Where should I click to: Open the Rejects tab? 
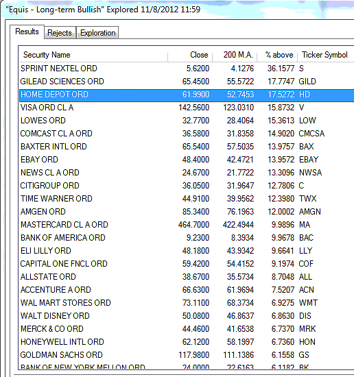coord(60,33)
